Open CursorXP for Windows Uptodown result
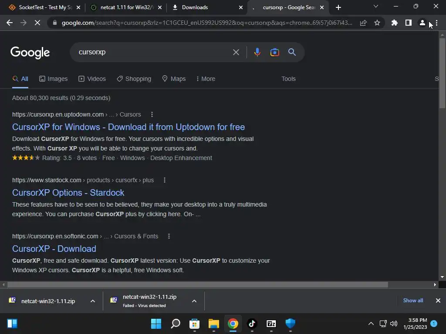The height and width of the screenshot is (334, 446). click(128, 127)
